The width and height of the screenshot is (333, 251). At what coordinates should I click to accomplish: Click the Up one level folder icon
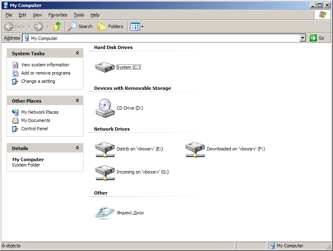(x=57, y=26)
